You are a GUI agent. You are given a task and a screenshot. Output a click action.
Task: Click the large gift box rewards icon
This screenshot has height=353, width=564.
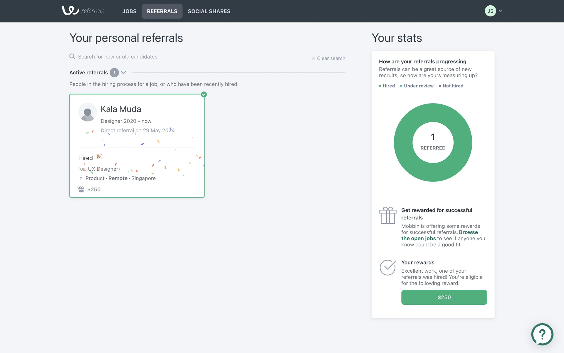coord(387,215)
